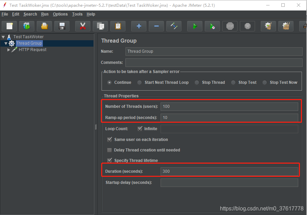Click the Clear All double broom icon
This screenshot has height=215, width=307.
click(286, 26)
